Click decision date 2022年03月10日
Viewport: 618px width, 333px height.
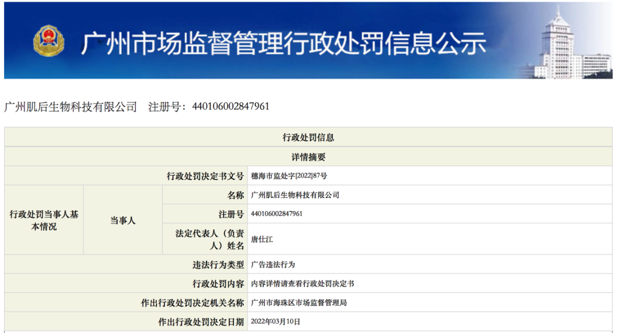(276, 322)
